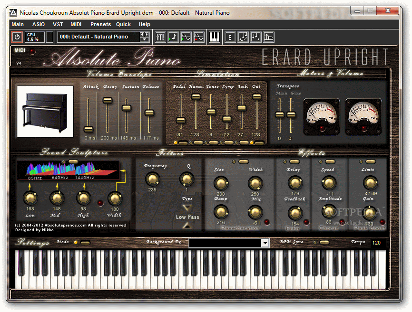Image resolution: width=412 pixels, height=312 pixels.
Task: Click the High frequency knob
Action: [x=83, y=198]
